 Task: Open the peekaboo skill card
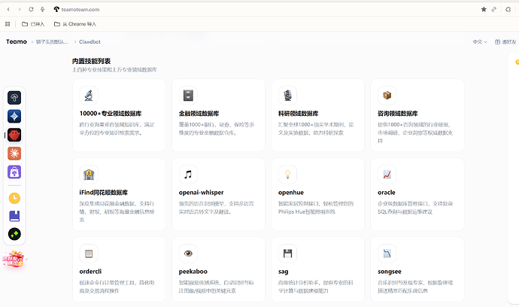pos(218,269)
